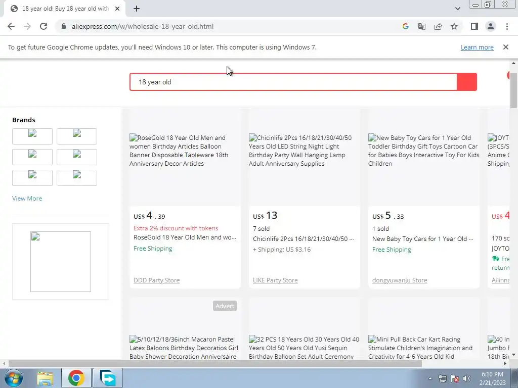
Task: Open New Baby Toy Cars product image
Action: (x=423, y=151)
